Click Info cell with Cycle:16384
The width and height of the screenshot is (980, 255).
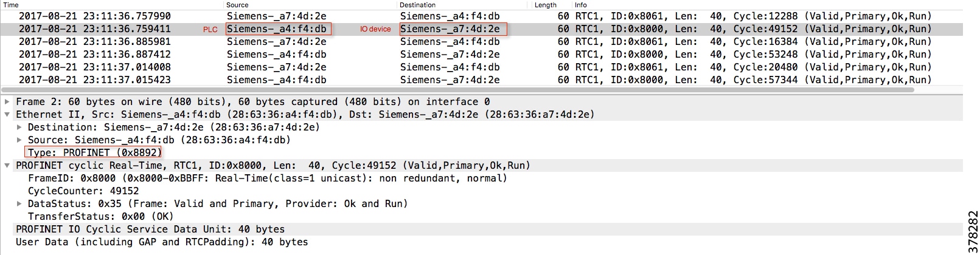(753, 41)
